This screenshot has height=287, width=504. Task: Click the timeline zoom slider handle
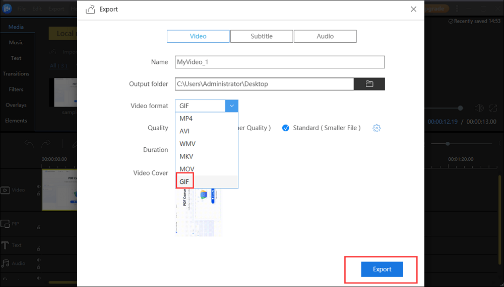point(448,144)
